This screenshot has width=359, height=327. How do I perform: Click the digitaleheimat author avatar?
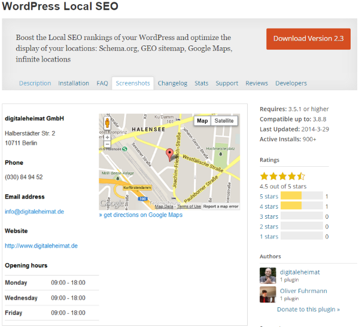267,276
